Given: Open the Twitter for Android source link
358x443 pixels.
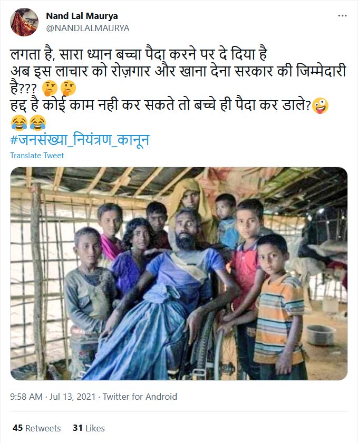Looking at the screenshot, I should pos(140,397).
